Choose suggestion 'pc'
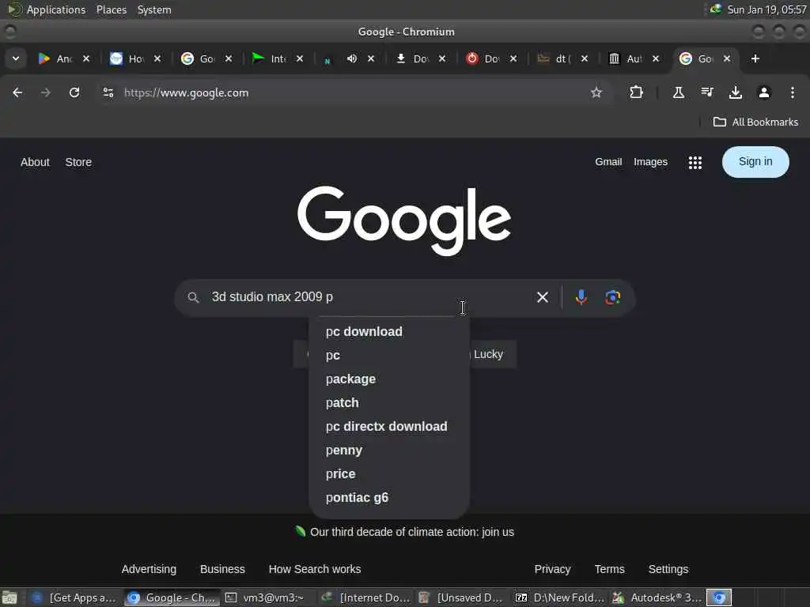The height and width of the screenshot is (607, 810). 389,355
